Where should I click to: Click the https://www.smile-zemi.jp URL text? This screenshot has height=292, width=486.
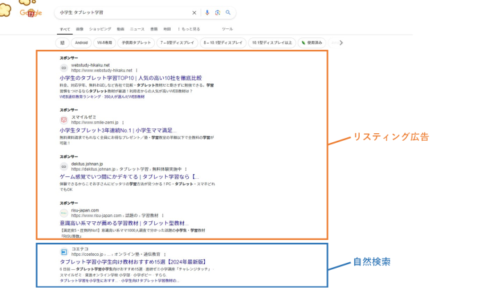(95, 123)
